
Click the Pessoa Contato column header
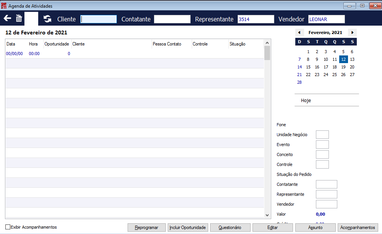click(167, 44)
